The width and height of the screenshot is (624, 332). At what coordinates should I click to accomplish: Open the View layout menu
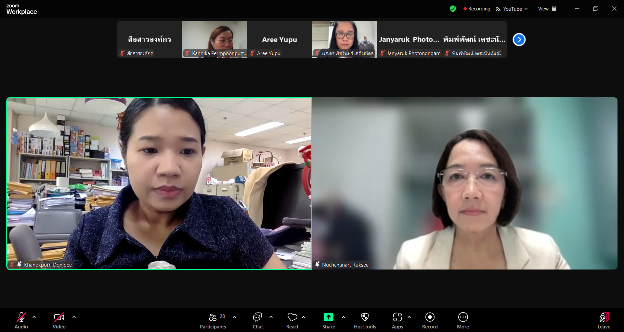pos(547,9)
